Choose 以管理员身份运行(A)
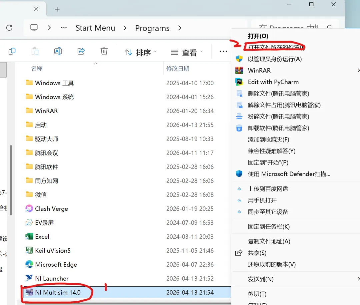 [x=275, y=59]
